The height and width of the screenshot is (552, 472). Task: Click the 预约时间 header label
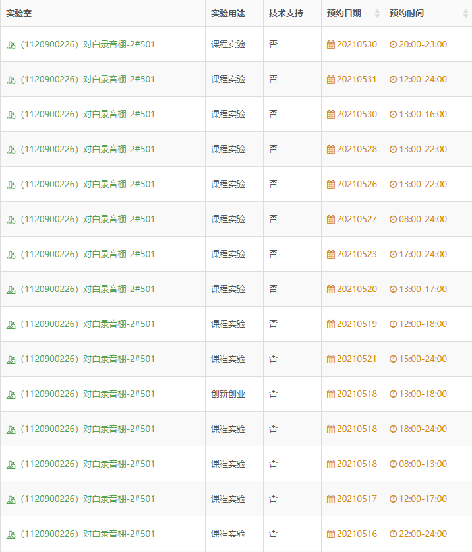point(407,13)
